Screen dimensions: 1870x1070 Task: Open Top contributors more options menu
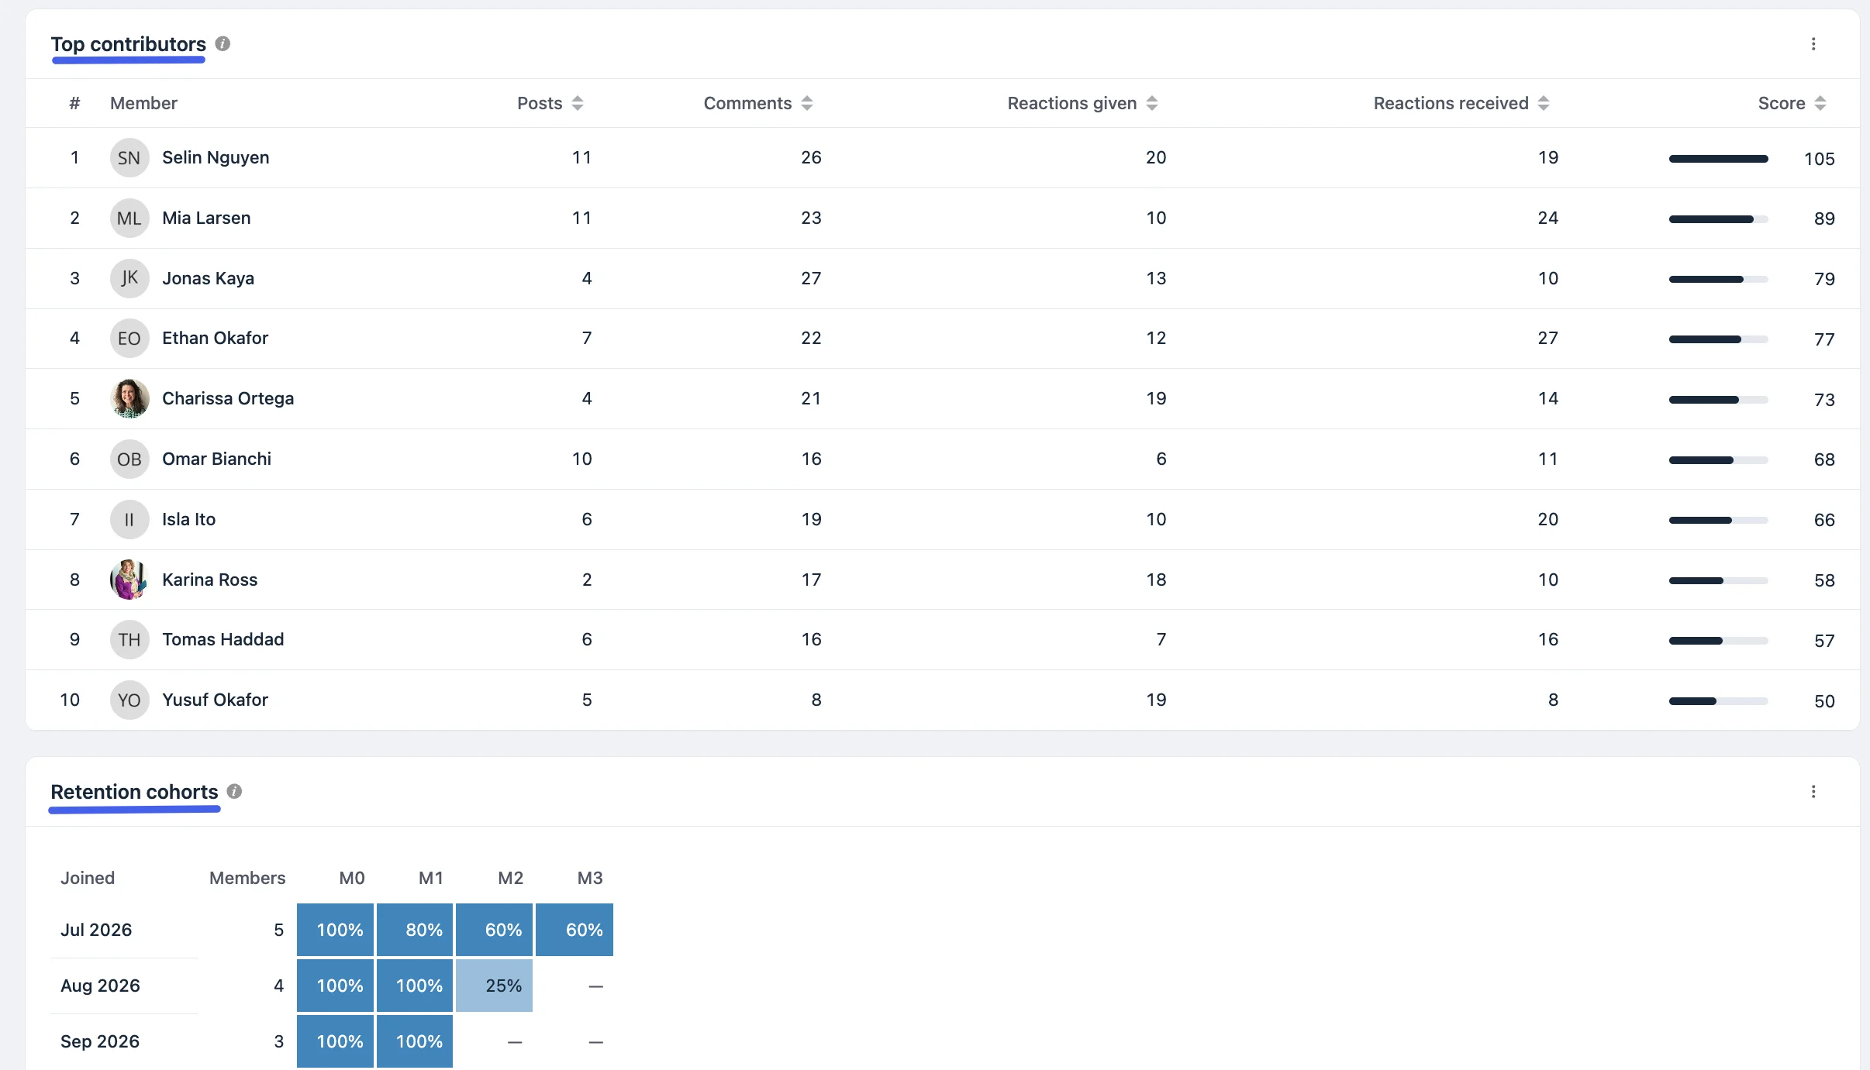(1813, 44)
